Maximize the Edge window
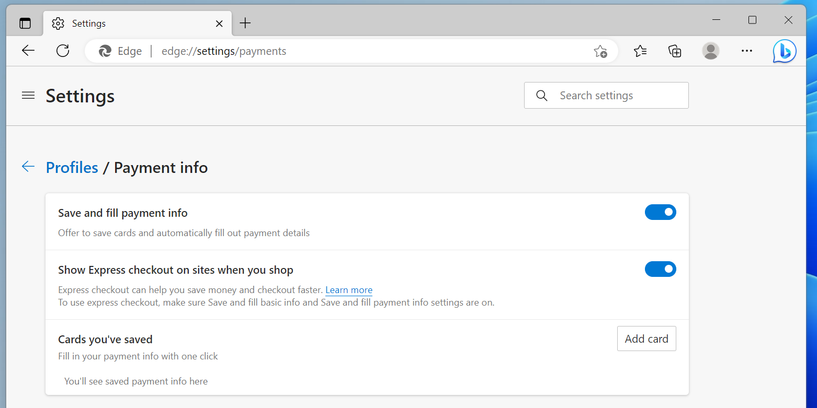The image size is (817, 408). click(752, 20)
